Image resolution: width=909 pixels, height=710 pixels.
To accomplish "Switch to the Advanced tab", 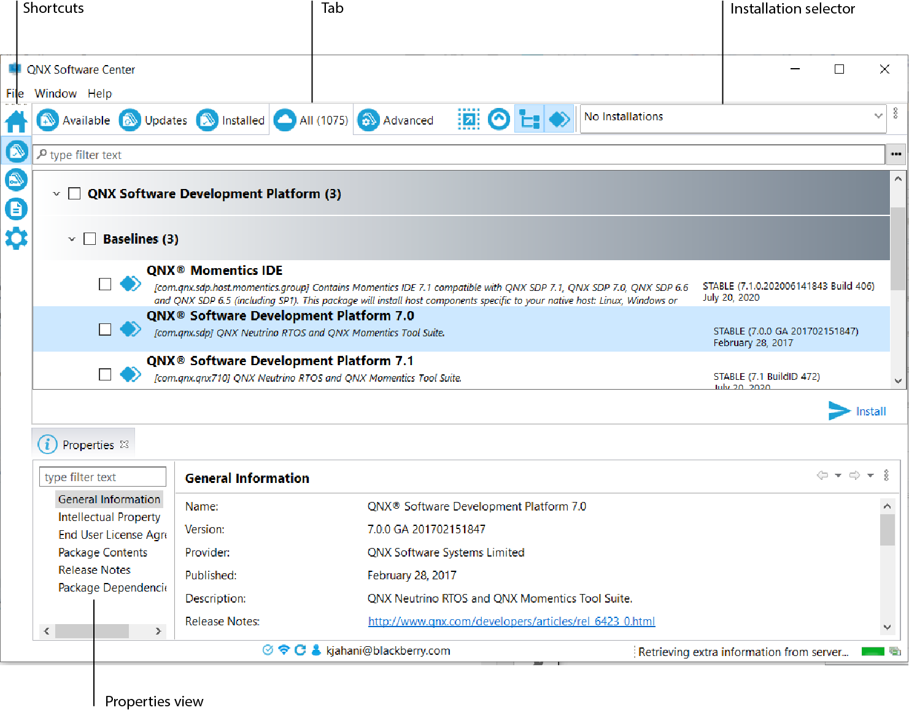I will click(x=396, y=120).
